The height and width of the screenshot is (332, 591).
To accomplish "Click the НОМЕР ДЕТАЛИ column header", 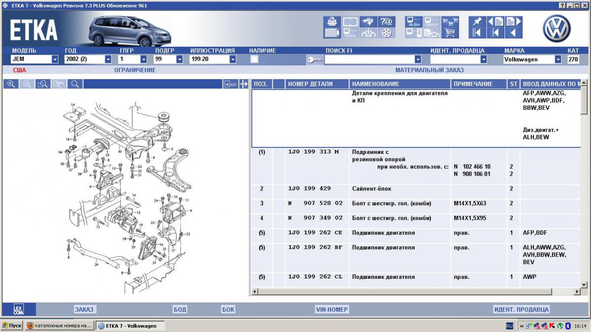I will pyautogui.click(x=317, y=84).
